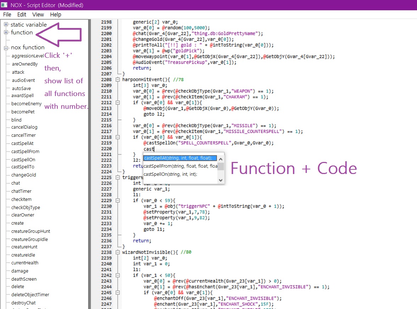The height and width of the screenshot is (309, 417).
Task: Select creatureIdle in function list
Action: 23,255
